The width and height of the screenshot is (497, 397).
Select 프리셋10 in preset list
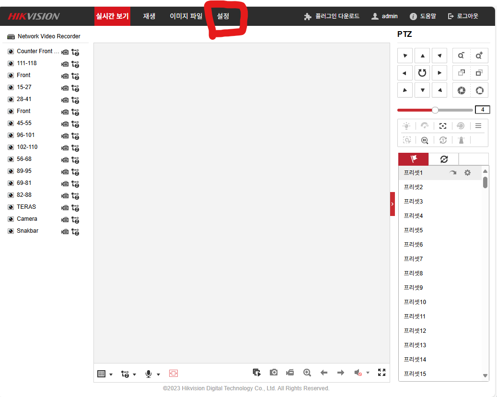coord(415,302)
